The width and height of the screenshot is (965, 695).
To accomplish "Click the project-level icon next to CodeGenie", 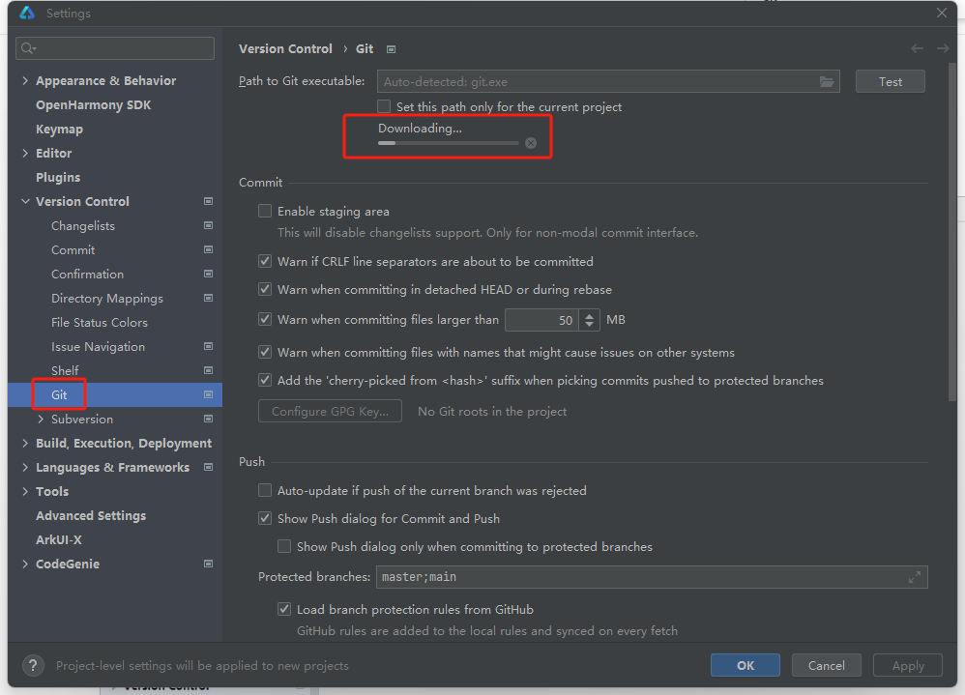I will point(208,564).
